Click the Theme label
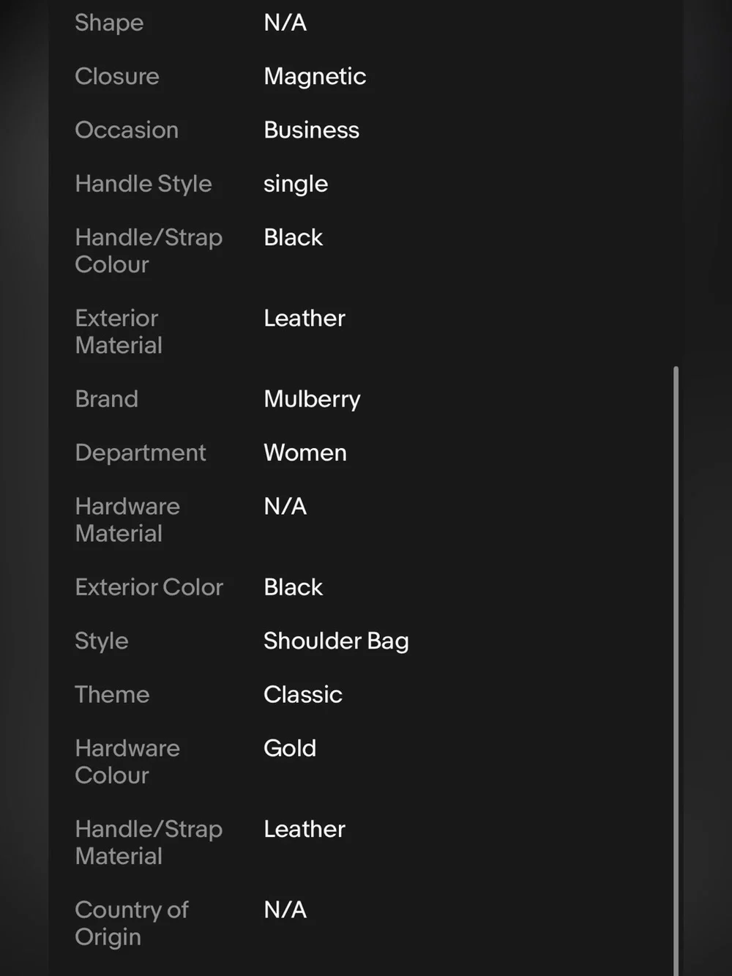Image resolution: width=732 pixels, height=976 pixels. (112, 695)
